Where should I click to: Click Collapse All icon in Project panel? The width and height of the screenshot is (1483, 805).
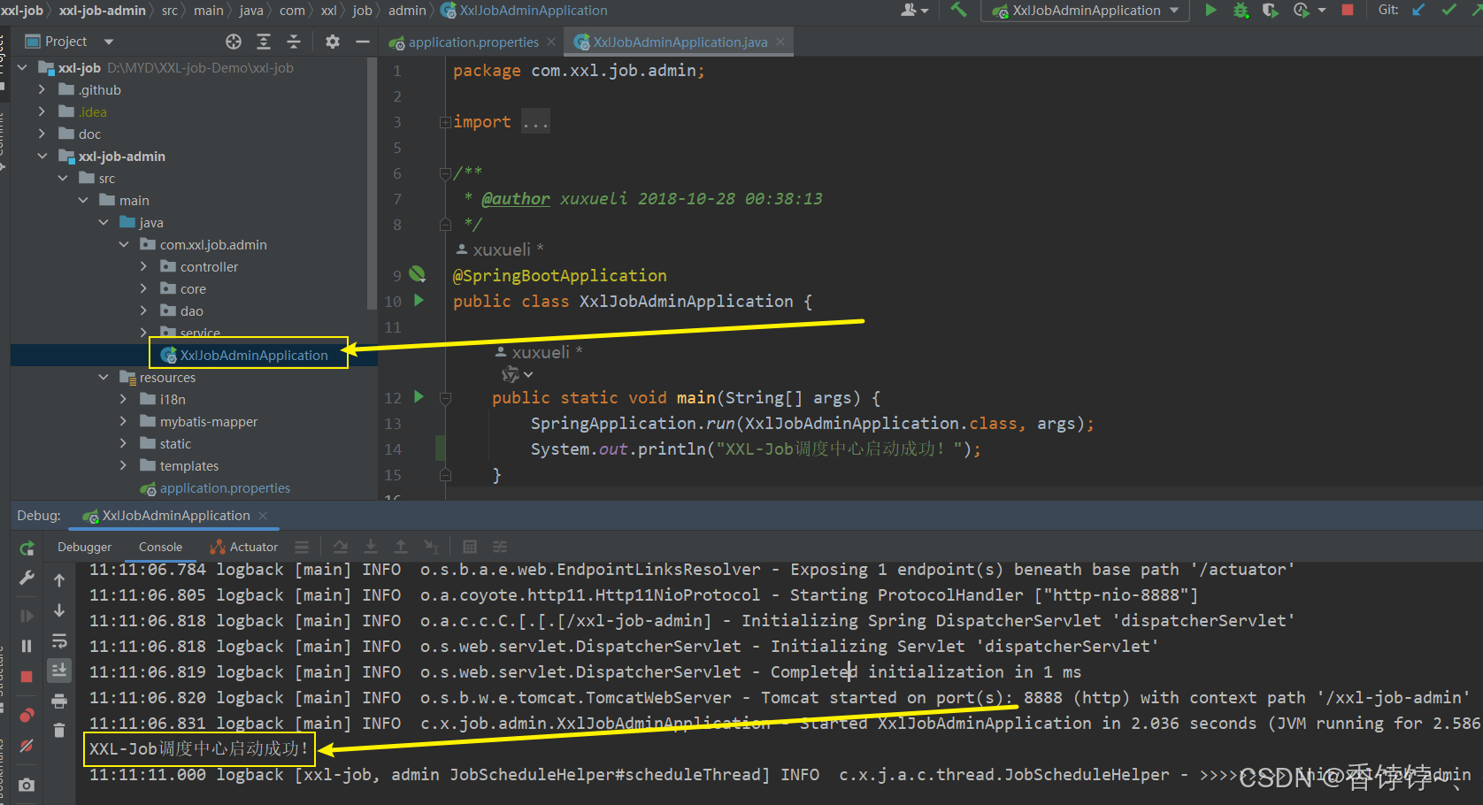[294, 42]
